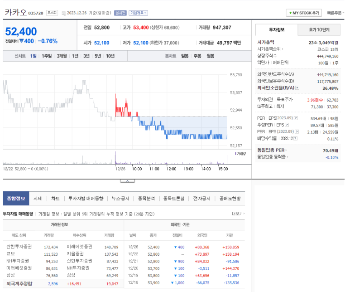Select the 1일 line chart period
The image size is (350, 292).
tap(33, 56)
